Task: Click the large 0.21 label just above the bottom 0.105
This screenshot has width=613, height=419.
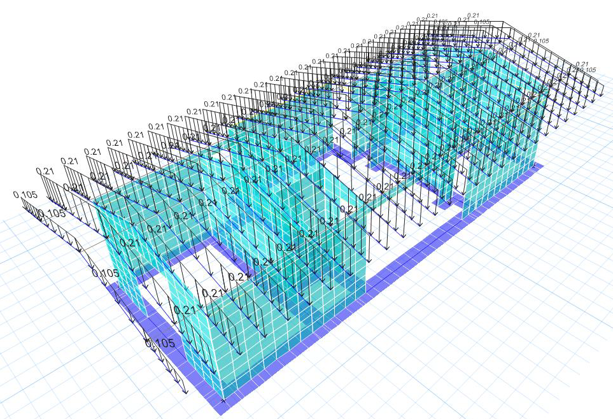Action: click(185, 310)
